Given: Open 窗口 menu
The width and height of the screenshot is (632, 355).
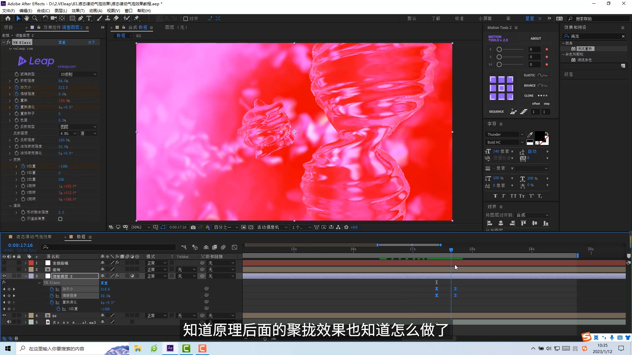Looking at the screenshot, I should [x=128, y=11].
